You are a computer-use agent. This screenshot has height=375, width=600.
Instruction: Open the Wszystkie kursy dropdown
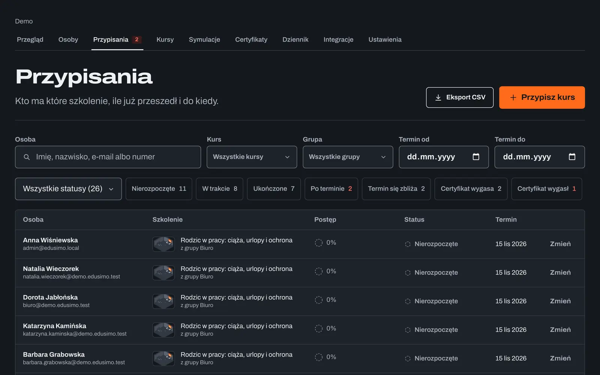[x=252, y=157]
